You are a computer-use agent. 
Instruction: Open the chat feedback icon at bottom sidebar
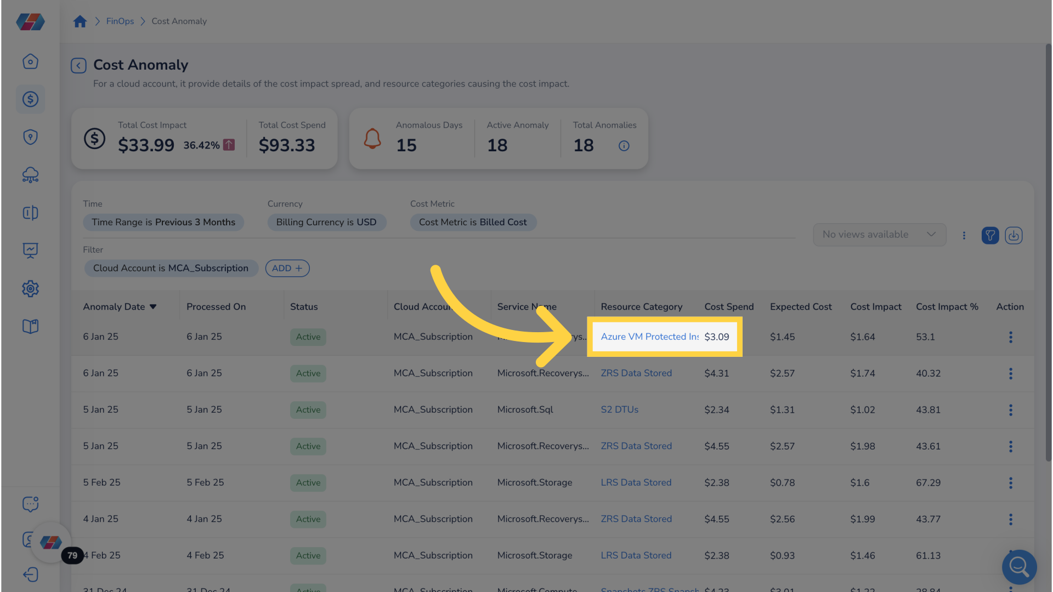point(30,504)
